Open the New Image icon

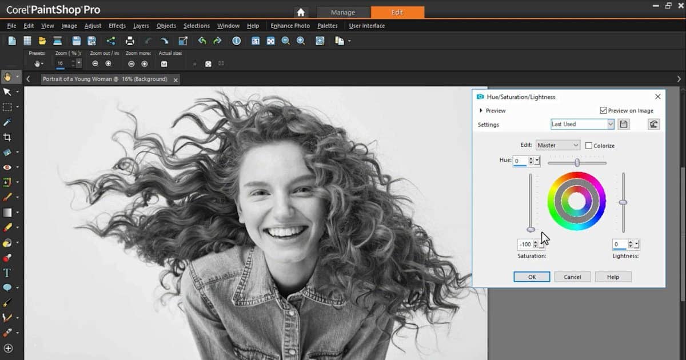coord(12,41)
